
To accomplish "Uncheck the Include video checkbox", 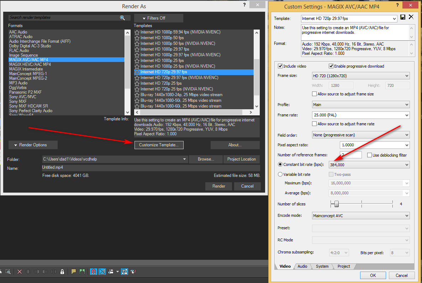I will [x=280, y=66].
